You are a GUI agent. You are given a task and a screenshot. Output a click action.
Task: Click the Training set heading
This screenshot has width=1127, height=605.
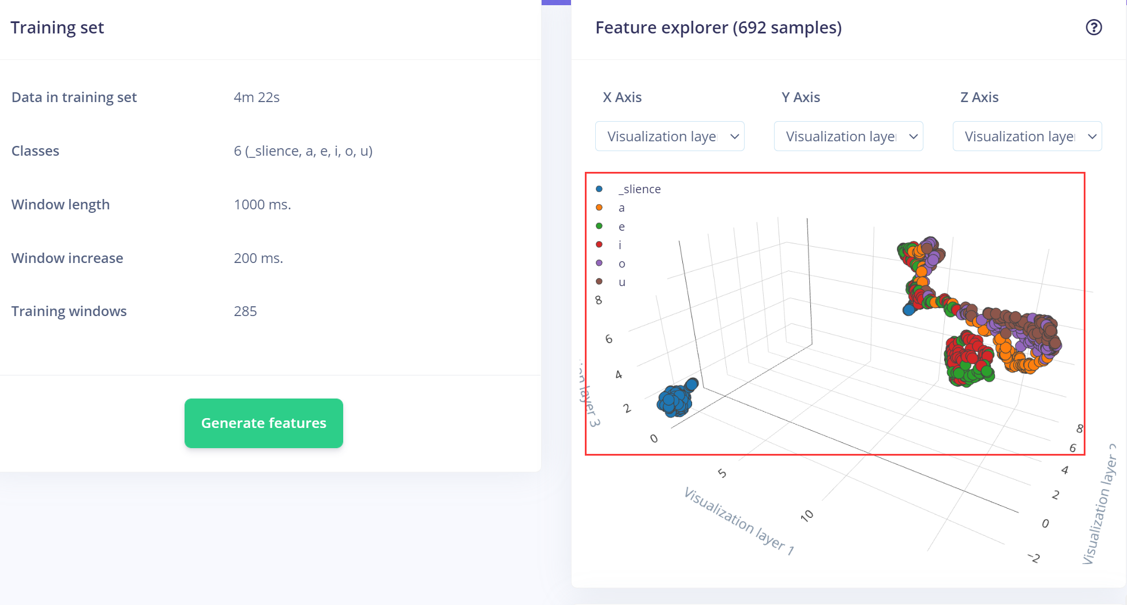point(57,27)
